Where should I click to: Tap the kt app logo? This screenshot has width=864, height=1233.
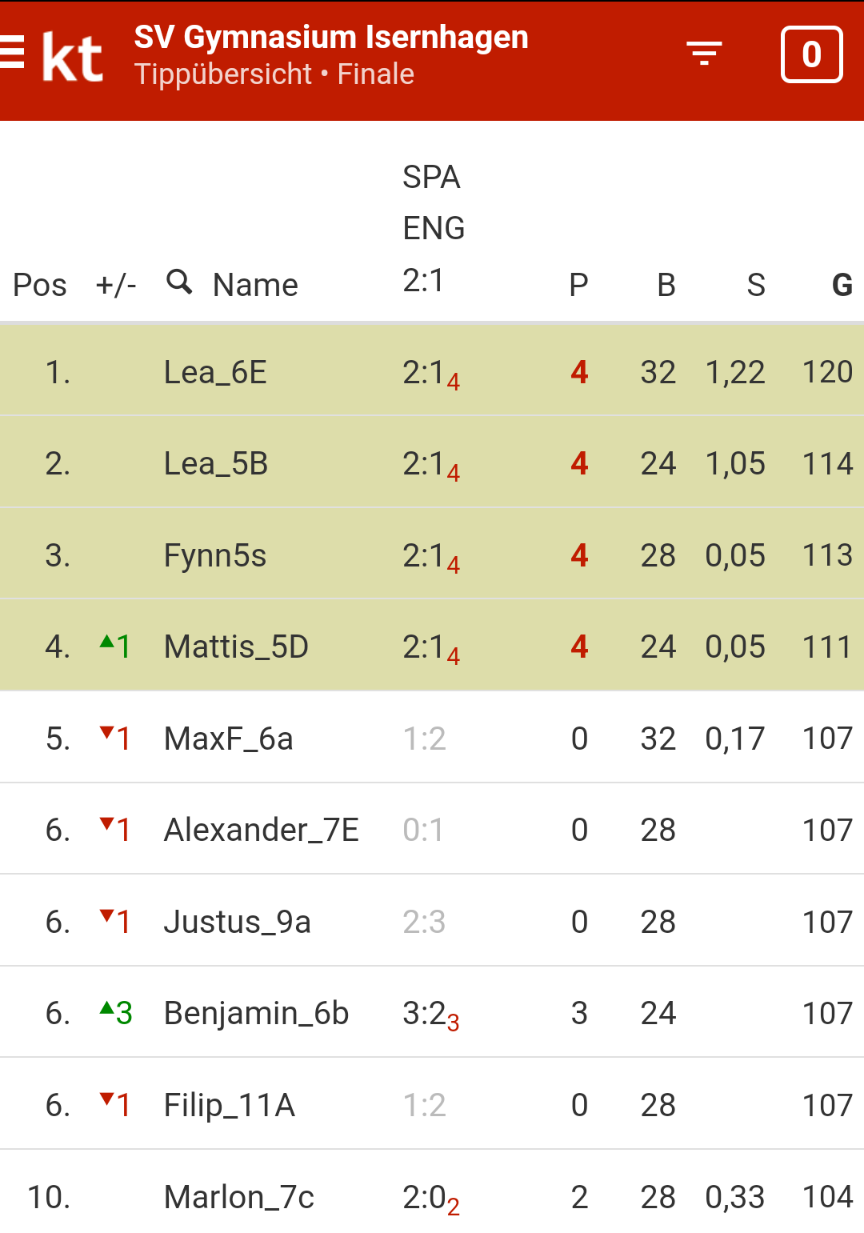click(x=72, y=57)
